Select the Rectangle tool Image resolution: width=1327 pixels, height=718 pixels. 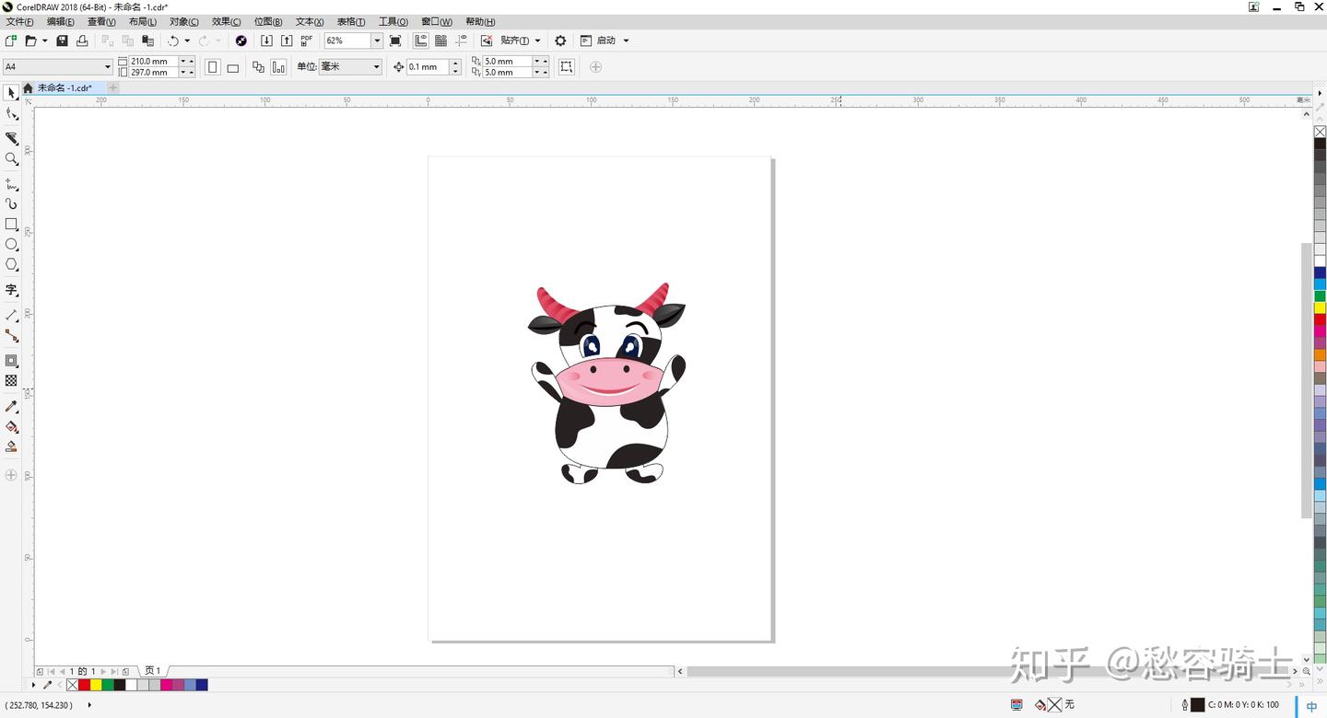click(x=11, y=224)
